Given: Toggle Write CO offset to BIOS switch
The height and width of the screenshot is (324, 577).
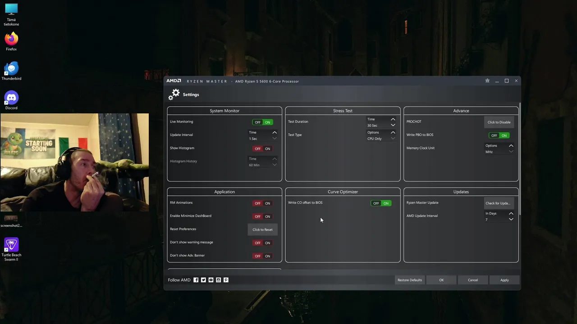Looking at the screenshot, I should pyautogui.click(x=381, y=203).
